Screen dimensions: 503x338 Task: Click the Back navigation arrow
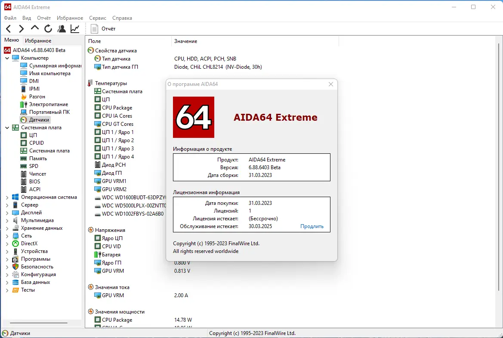[9, 29]
